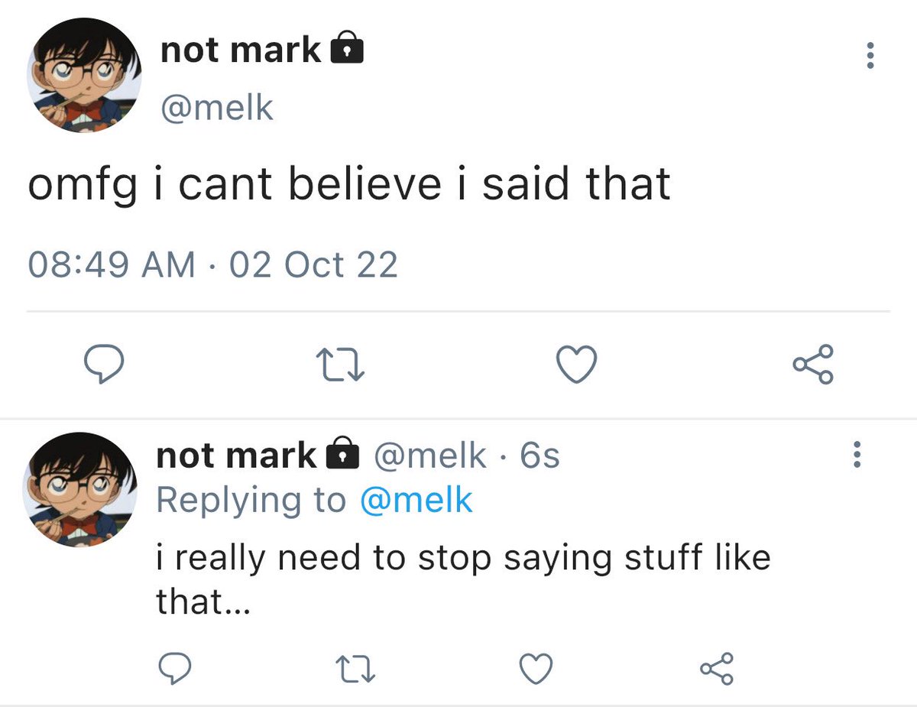Click the '6s' timestamp on the reply
The height and width of the screenshot is (707, 917).
[x=540, y=456]
